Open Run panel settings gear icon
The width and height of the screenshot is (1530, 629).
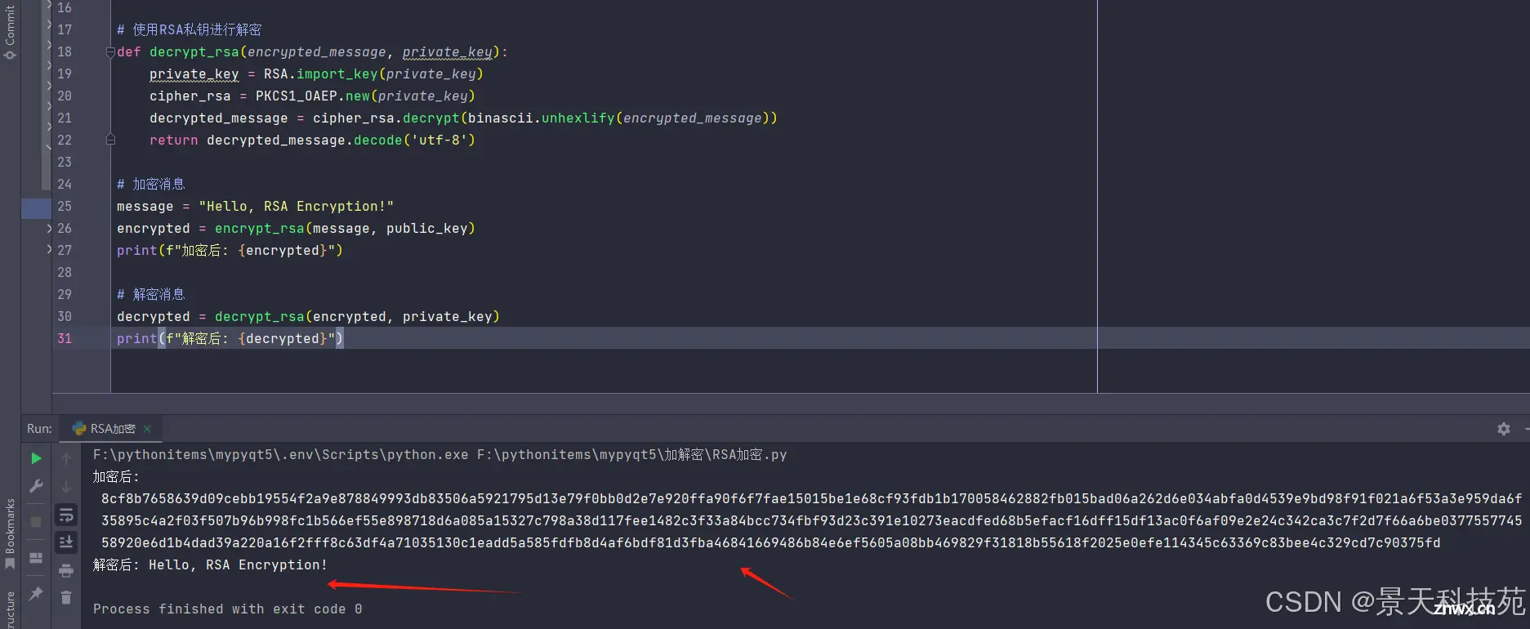pyautogui.click(x=1504, y=429)
